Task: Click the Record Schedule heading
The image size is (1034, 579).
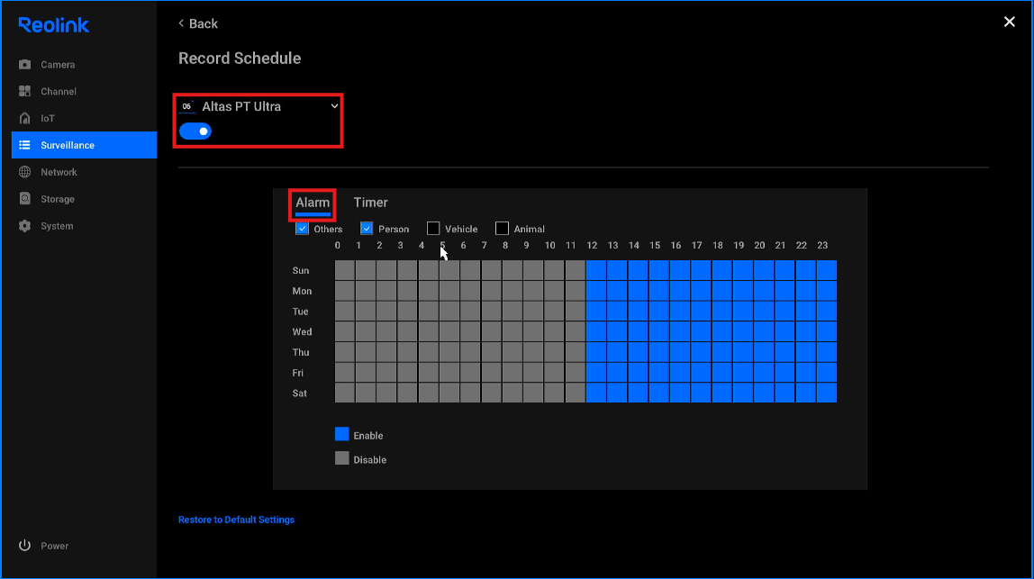Action: coord(240,59)
